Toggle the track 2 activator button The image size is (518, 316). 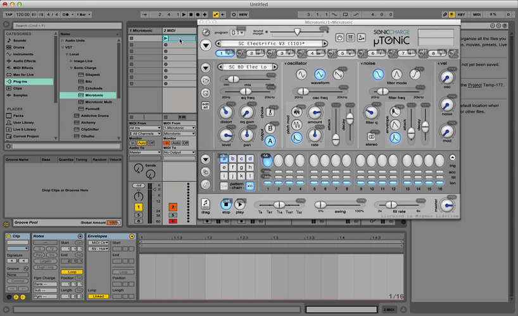tap(173, 207)
